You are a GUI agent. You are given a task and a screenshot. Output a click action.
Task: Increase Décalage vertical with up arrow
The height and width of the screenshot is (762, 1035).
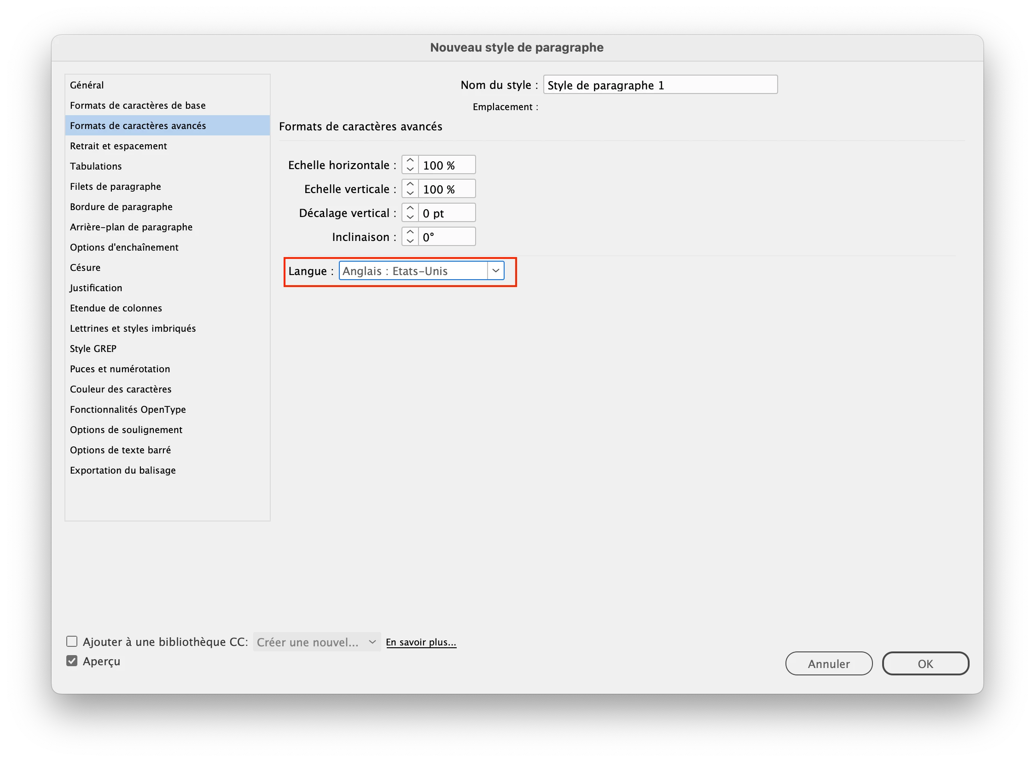pos(410,209)
